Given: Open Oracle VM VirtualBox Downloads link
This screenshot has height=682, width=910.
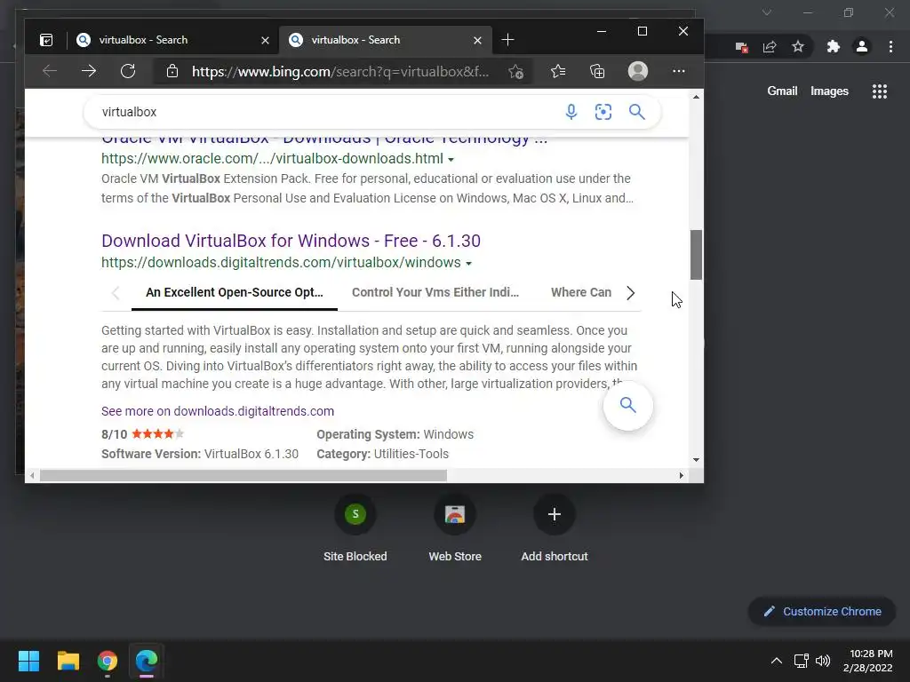Looking at the screenshot, I should point(324,141).
